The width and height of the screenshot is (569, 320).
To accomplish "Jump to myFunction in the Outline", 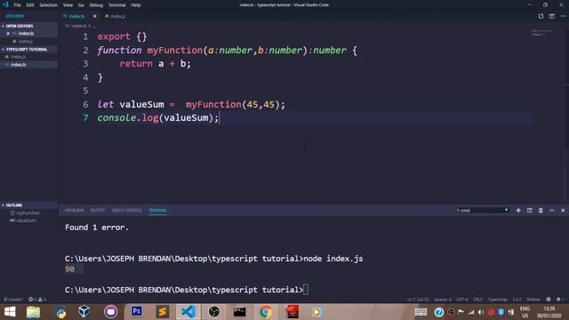I will (28, 213).
